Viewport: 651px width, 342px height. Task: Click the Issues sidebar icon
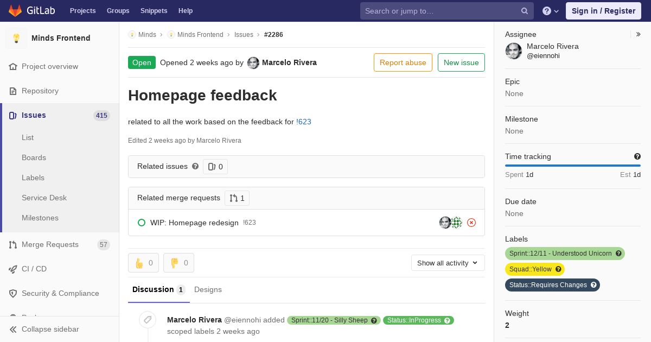tap(13, 115)
